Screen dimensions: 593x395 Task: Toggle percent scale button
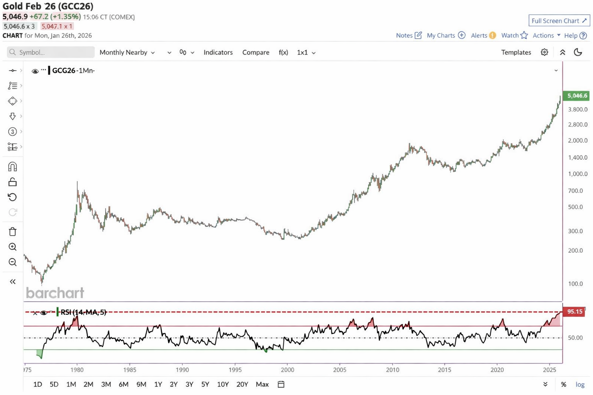[x=564, y=384]
